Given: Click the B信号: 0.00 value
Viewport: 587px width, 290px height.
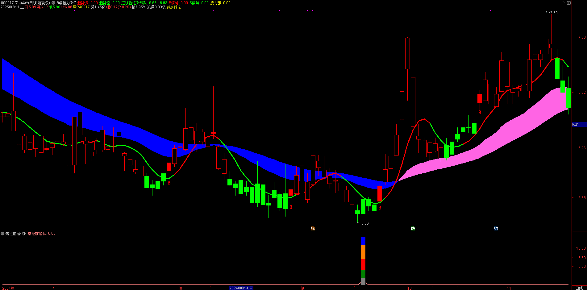Looking at the screenshot, I should (178, 3).
